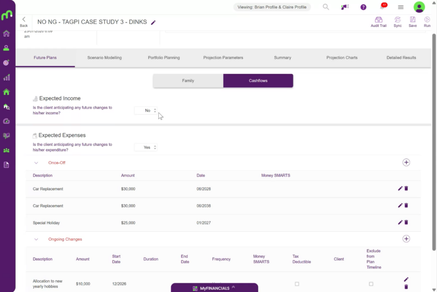
Task: Open the home icon in the sidebar
Action: point(6,33)
